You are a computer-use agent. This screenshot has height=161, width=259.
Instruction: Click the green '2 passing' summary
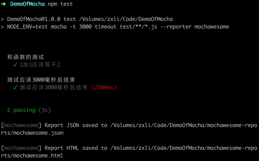click(21, 110)
